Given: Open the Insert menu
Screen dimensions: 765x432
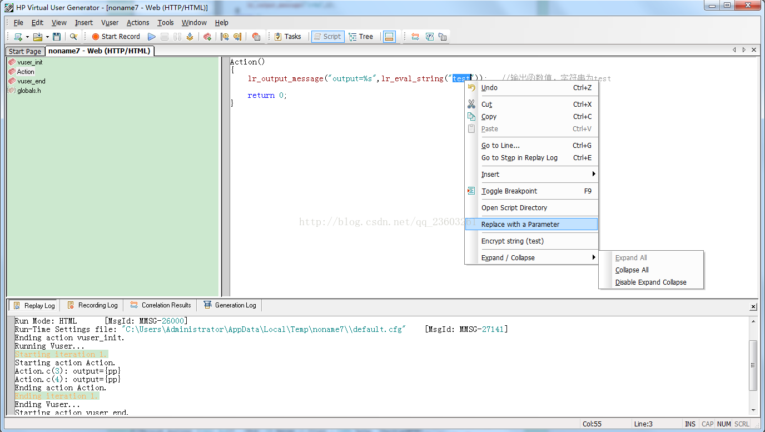Looking at the screenshot, I should point(84,23).
